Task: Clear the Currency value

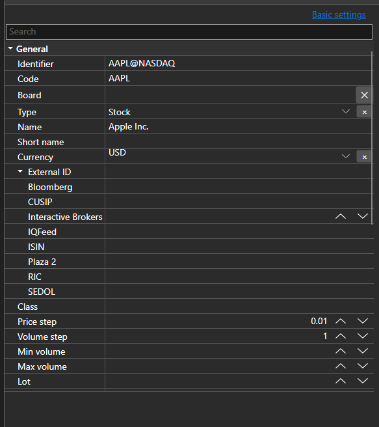Action: [364, 157]
